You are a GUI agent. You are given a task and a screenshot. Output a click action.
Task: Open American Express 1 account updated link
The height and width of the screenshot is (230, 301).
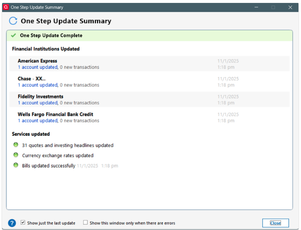pos(37,67)
